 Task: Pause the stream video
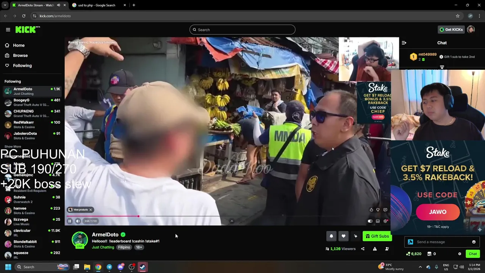pos(70,221)
